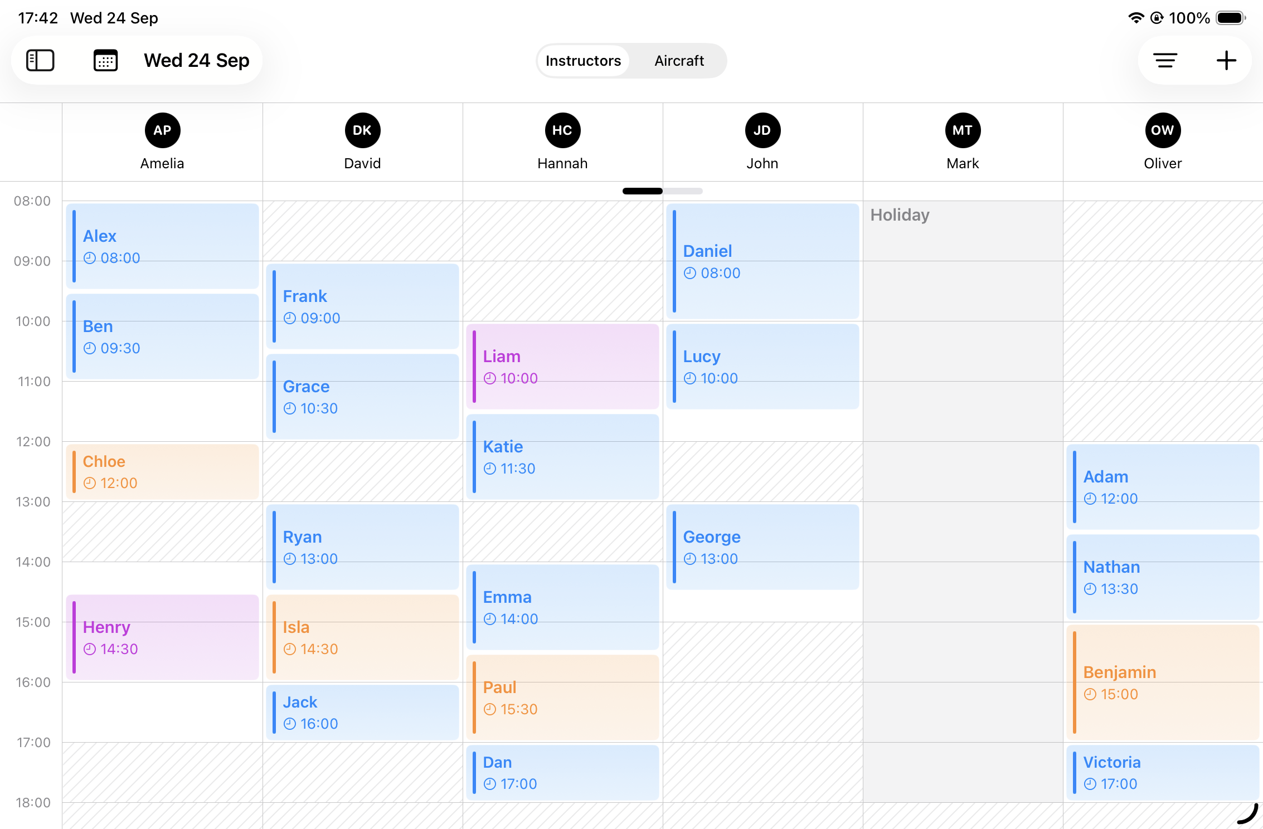Open the filter options icon
This screenshot has height=829, width=1263.
click(x=1165, y=61)
